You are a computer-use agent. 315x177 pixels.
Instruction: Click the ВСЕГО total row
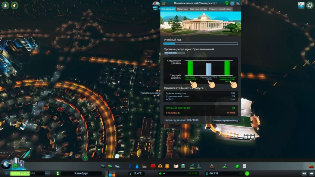(x=200, y=99)
